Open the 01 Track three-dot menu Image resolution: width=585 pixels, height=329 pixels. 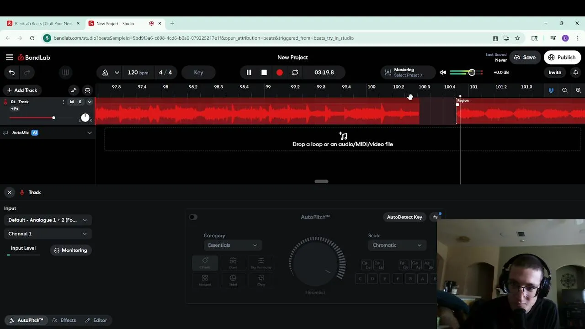click(x=64, y=102)
